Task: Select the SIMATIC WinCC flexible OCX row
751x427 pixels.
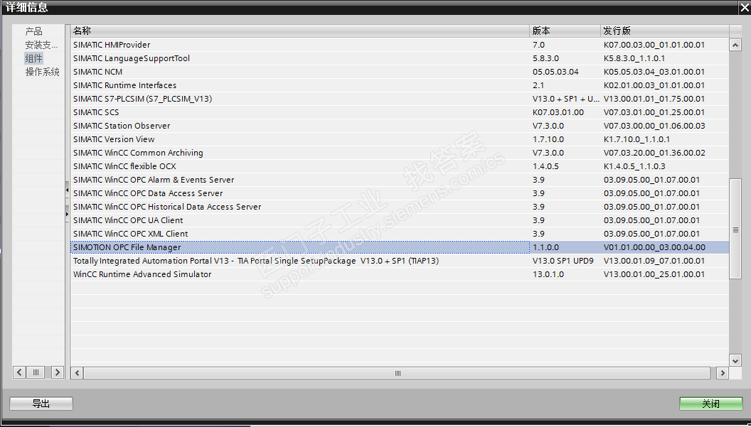Action: (400, 166)
